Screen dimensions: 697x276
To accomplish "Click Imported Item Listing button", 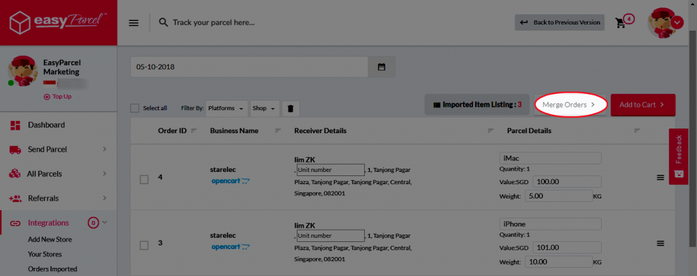I will (x=477, y=105).
